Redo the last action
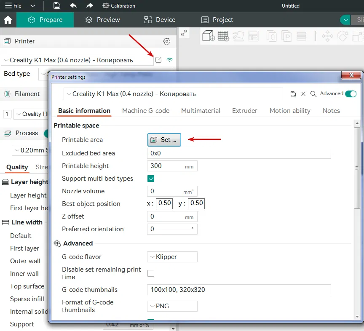The width and height of the screenshot is (364, 331). point(90,5)
